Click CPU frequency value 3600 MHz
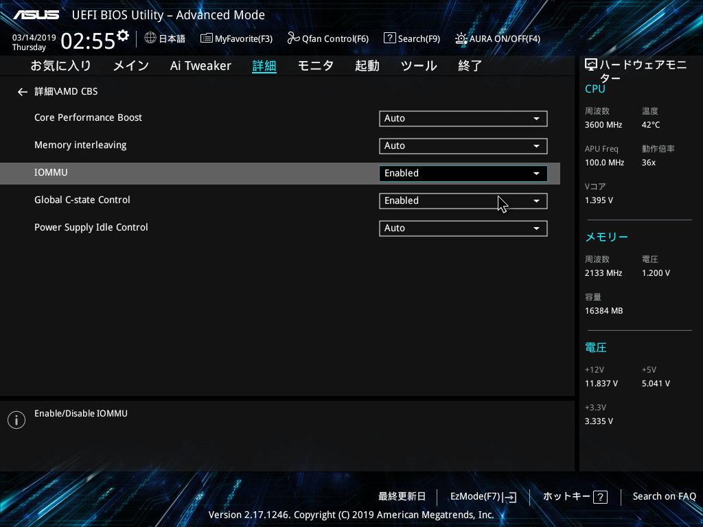Image resolution: width=703 pixels, height=527 pixels. pyautogui.click(x=603, y=125)
